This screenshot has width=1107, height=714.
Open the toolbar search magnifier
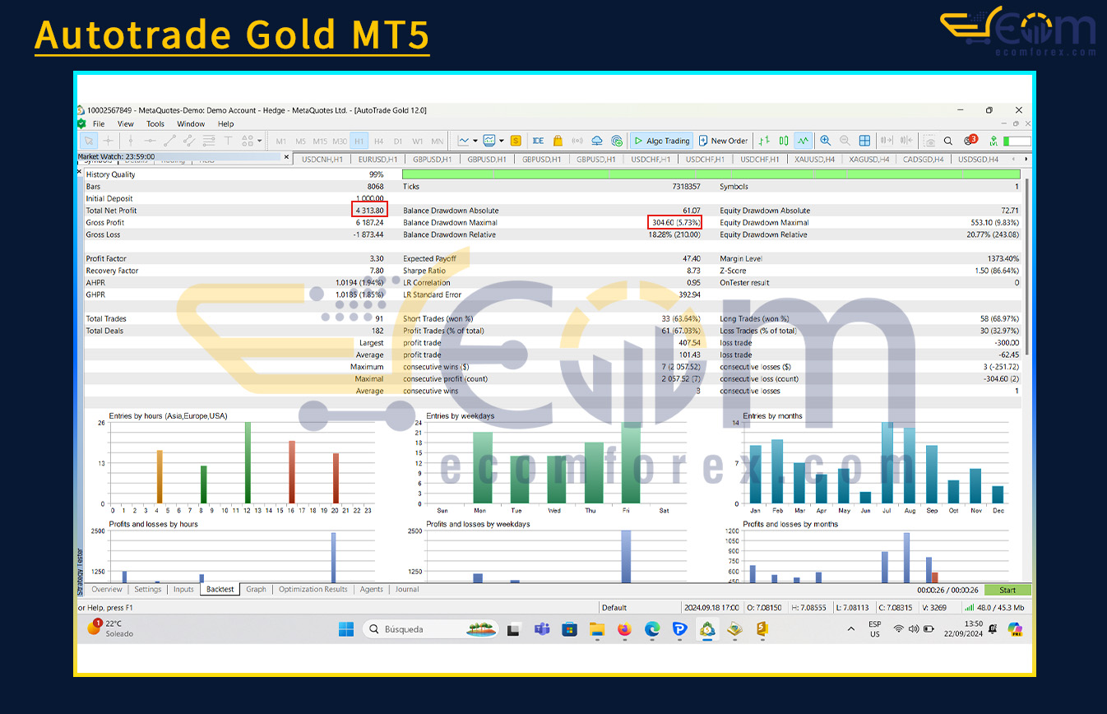coord(948,141)
